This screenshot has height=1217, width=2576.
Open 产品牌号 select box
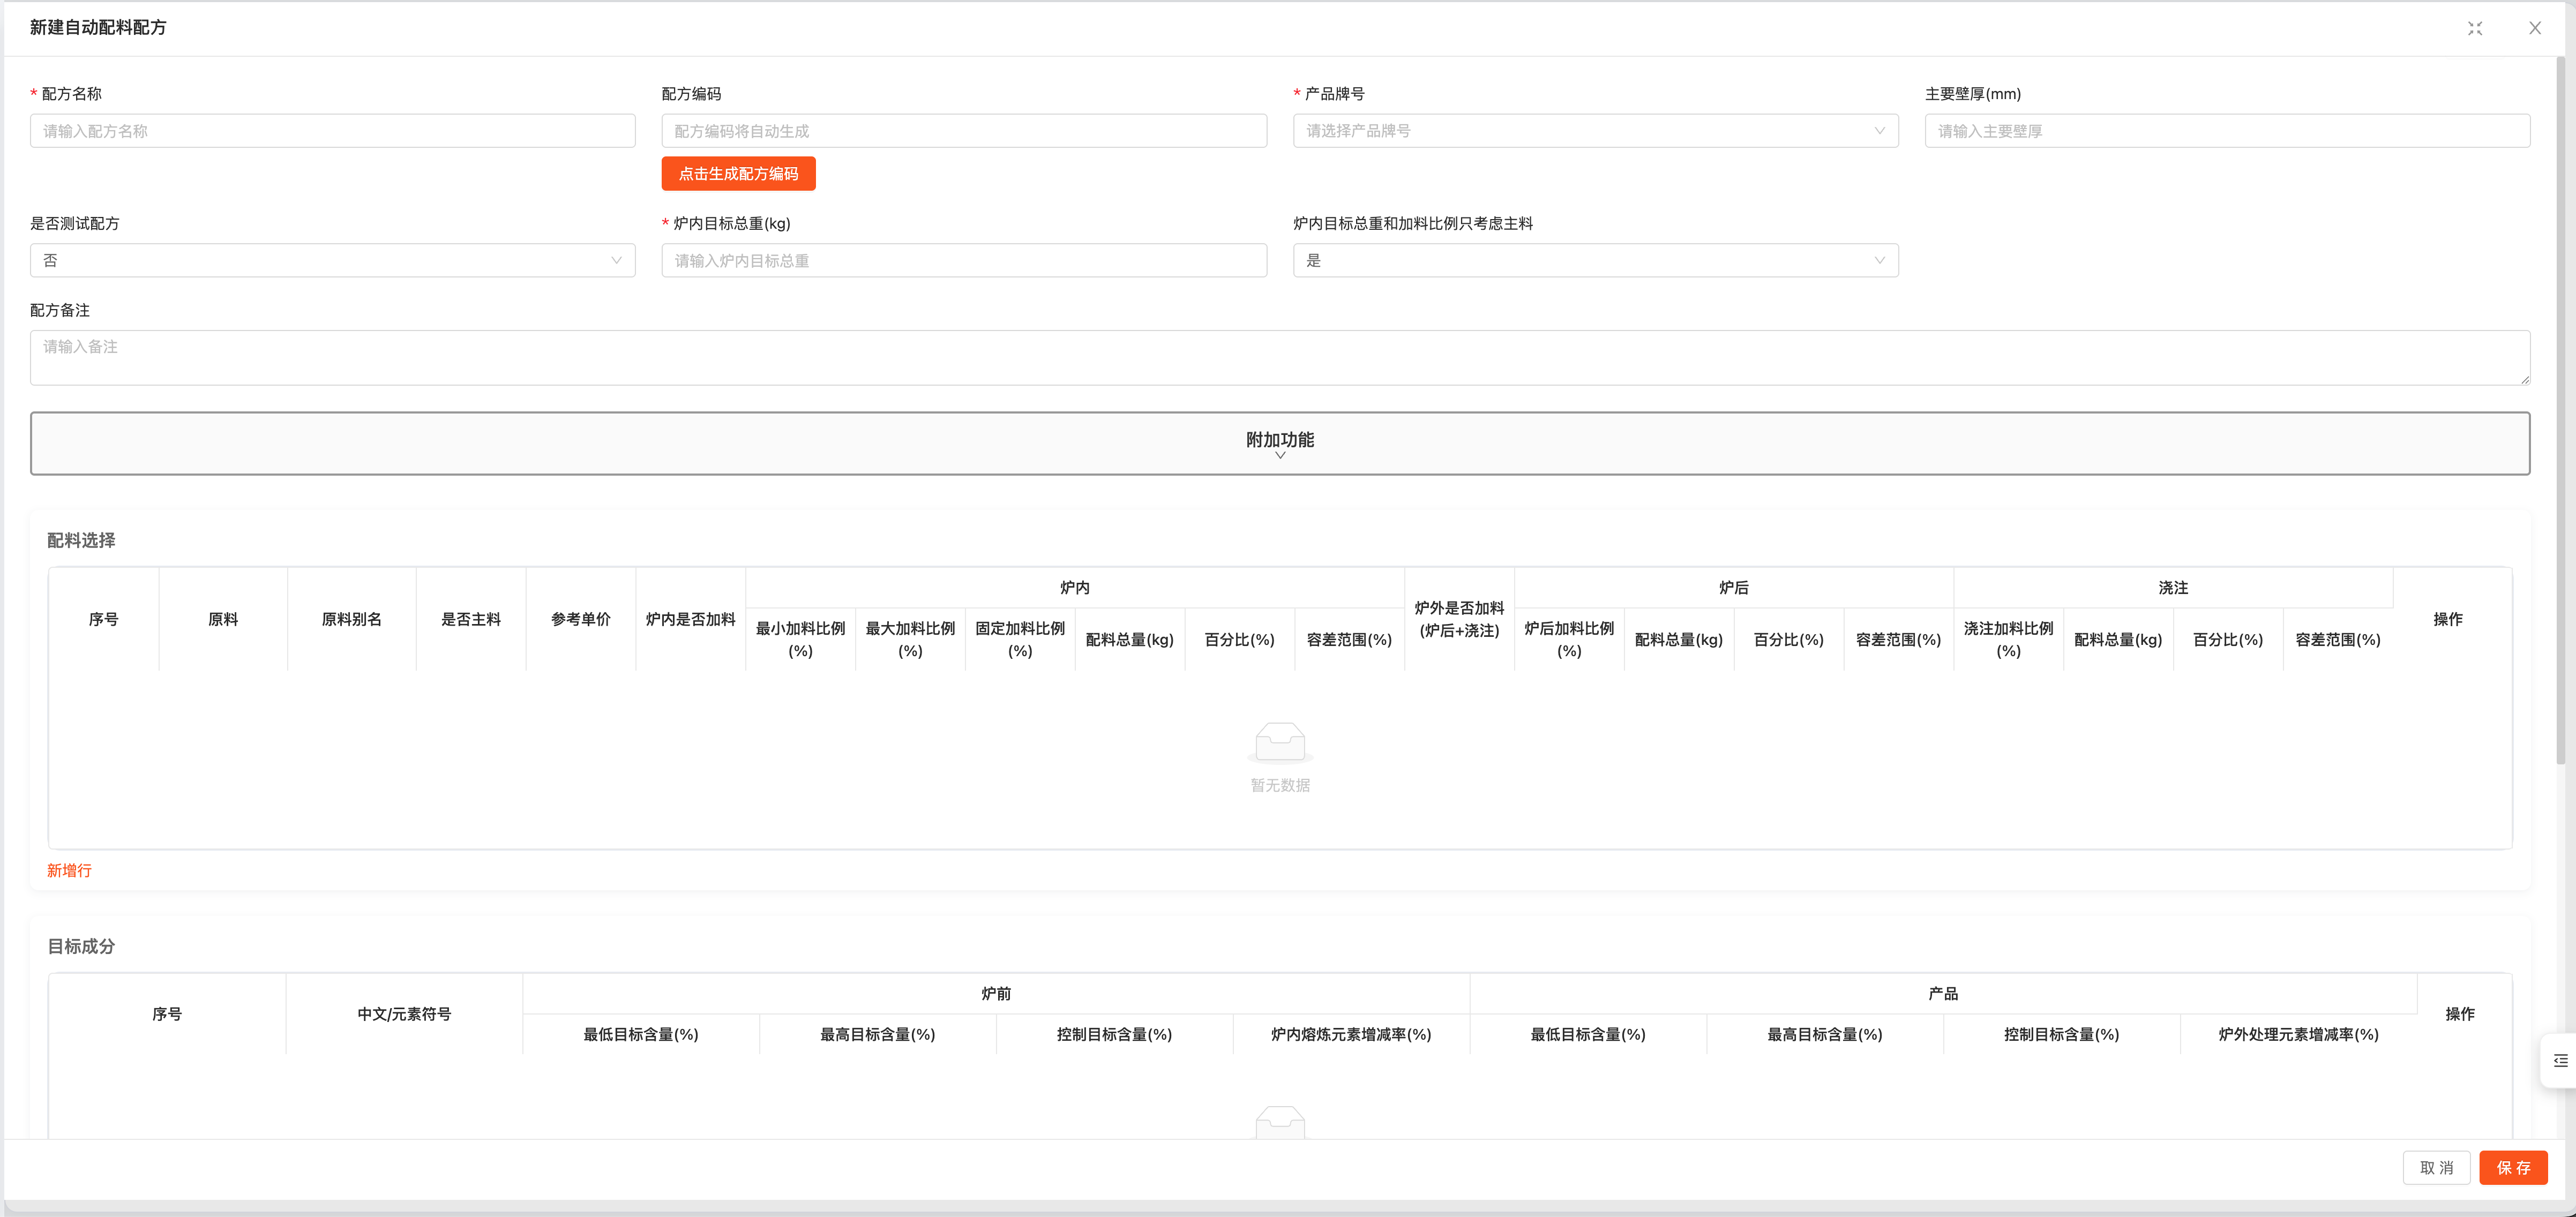pos(1595,131)
